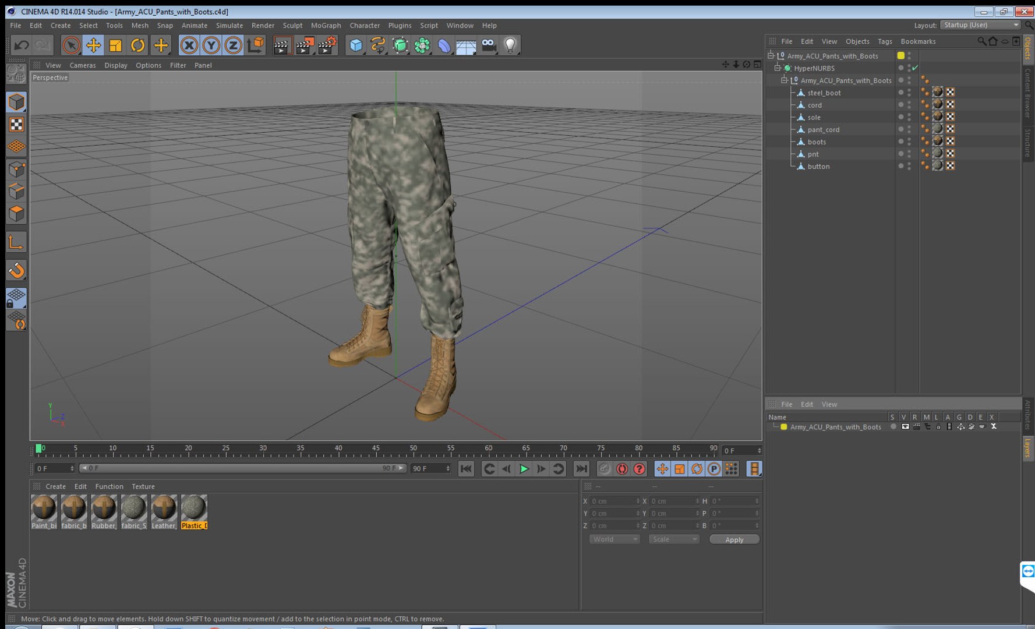The image size is (1035, 629).
Task: Open the Simulate menu
Action: click(x=229, y=26)
